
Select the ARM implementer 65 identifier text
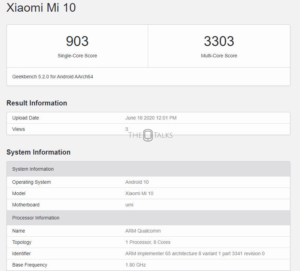[x=195, y=253]
